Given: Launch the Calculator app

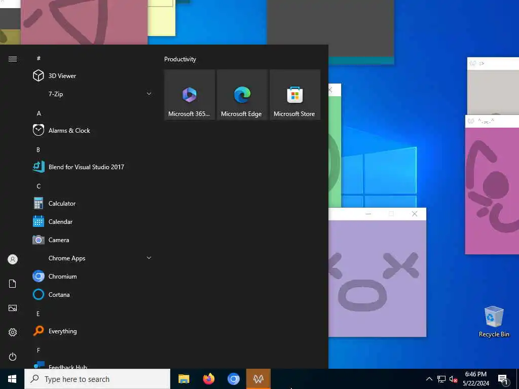Looking at the screenshot, I should (93, 204).
